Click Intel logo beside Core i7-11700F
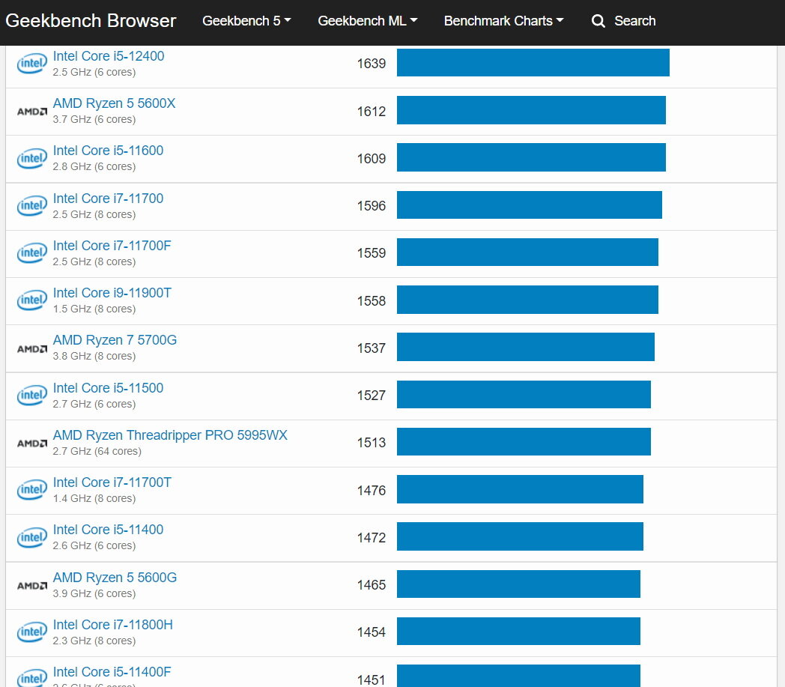 (x=32, y=253)
